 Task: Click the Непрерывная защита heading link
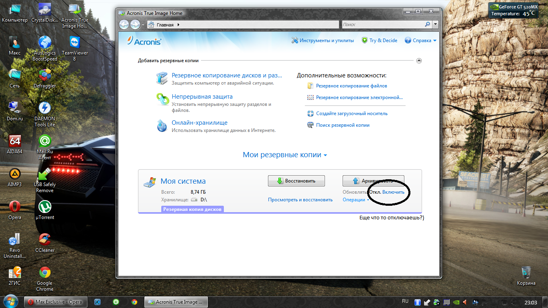tap(202, 97)
